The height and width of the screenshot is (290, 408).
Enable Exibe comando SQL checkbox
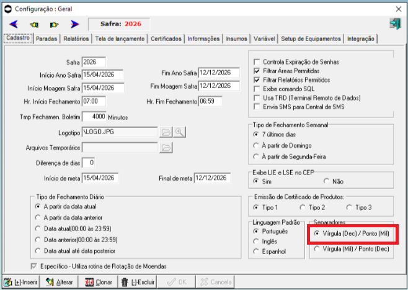click(x=257, y=89)
